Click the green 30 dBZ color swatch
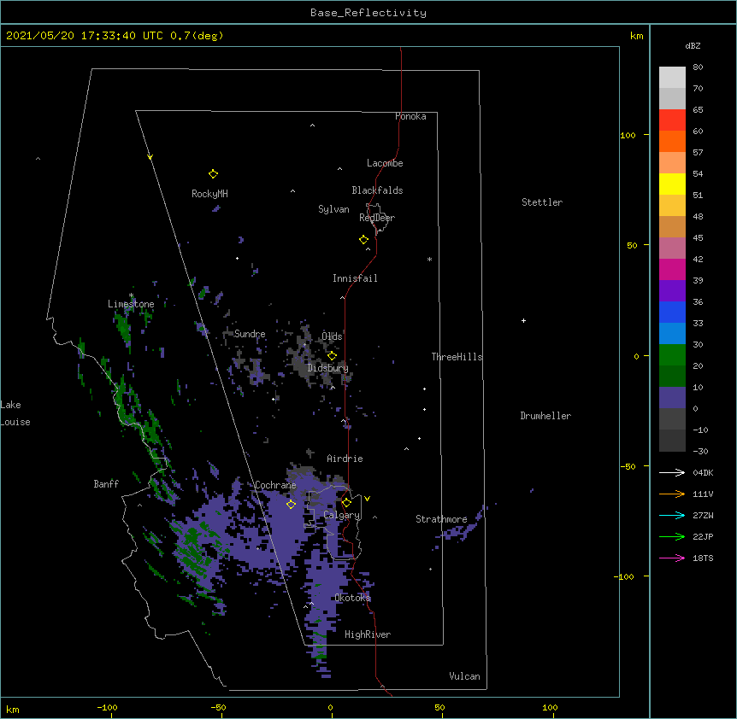737x719 pixels. pyautogui.click(x=672, y=355)
